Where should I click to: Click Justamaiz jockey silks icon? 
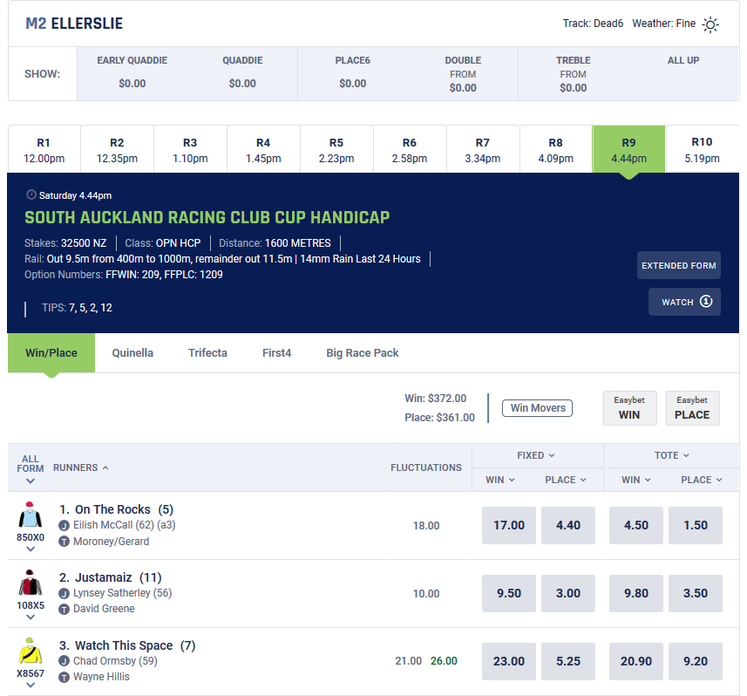coord(31,583)
